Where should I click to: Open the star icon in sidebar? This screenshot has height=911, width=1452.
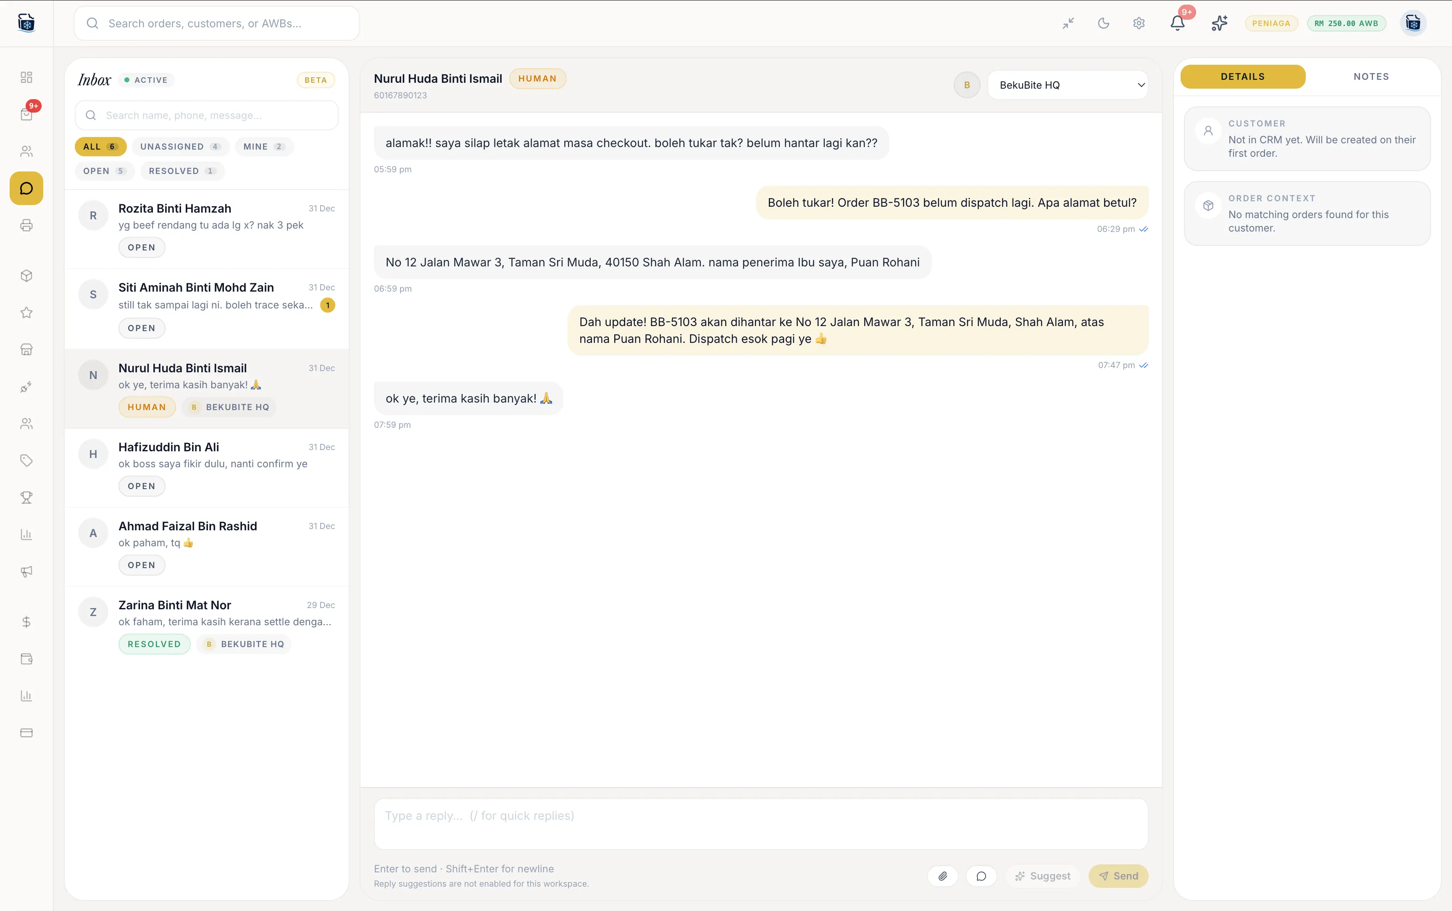click(26, 312)
